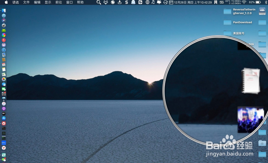Open Calendar showing 26 in Dock
Image resolution: width=268 pixels, height=163 pixels.
[x=3, y=65]
